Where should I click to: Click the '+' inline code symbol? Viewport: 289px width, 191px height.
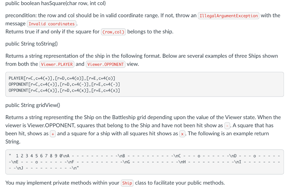(53, 134)
